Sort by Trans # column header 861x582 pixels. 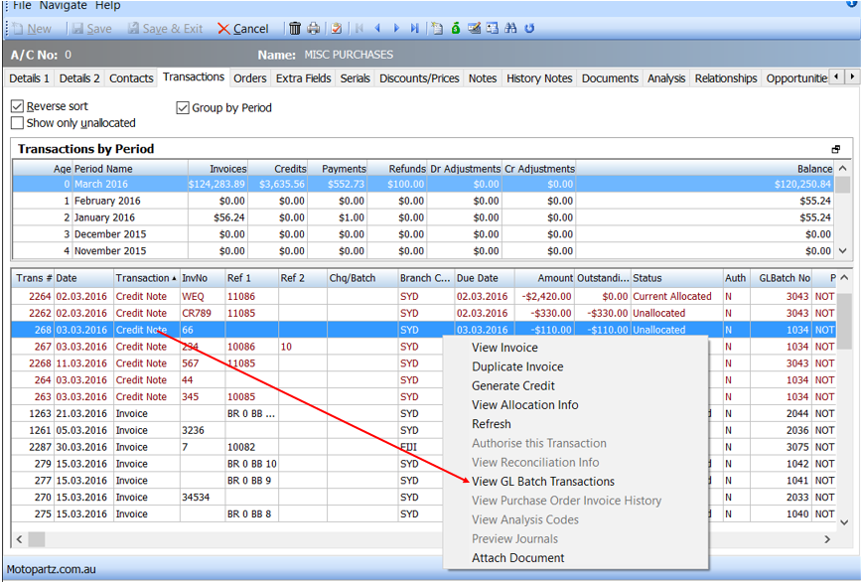pyautogui.click(x=33, y=278)
